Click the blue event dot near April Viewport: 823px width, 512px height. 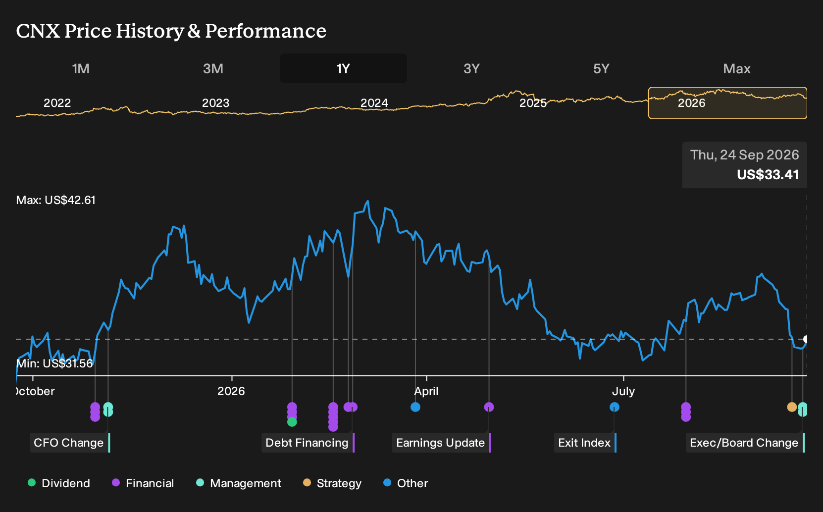coord(415,407)
